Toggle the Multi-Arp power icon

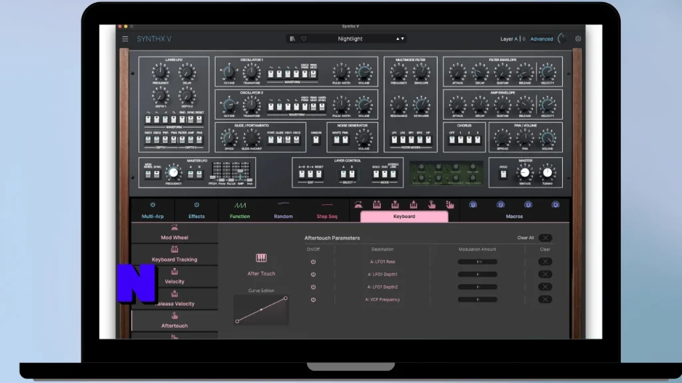(x=153, y=205)
